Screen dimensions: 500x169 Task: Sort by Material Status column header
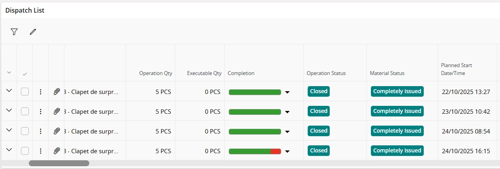click(x=387, y=73)
